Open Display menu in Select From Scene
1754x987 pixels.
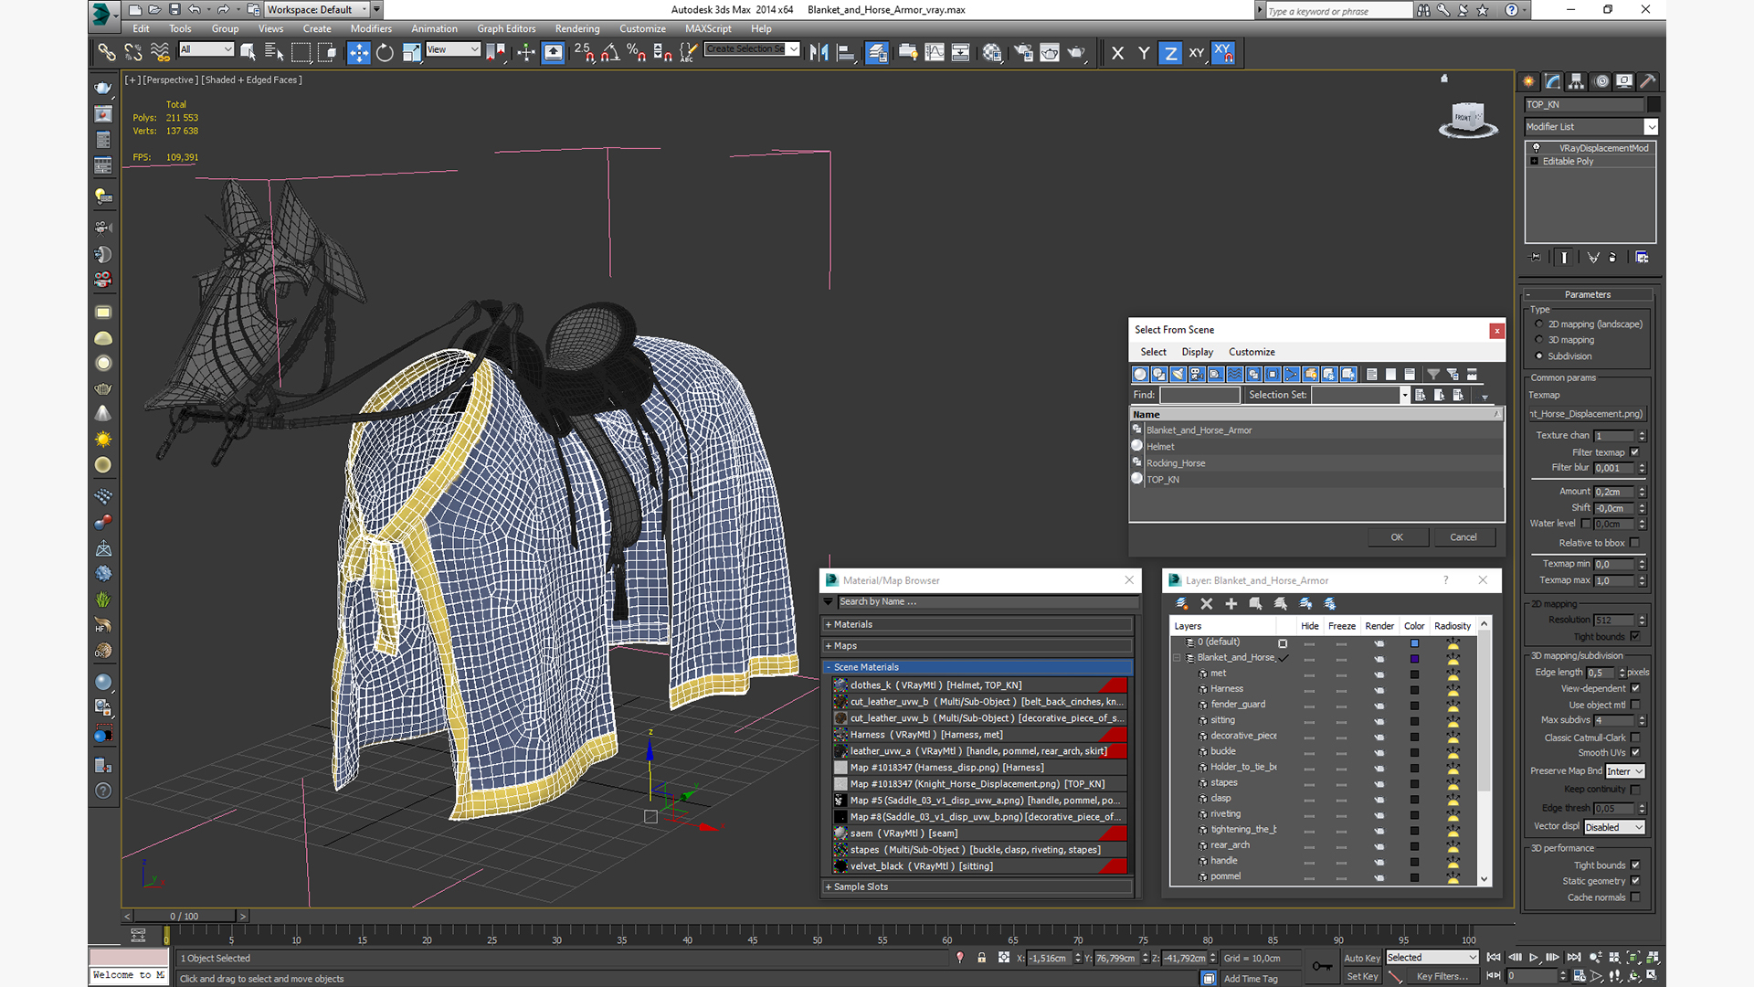[x=1197, y=352]
